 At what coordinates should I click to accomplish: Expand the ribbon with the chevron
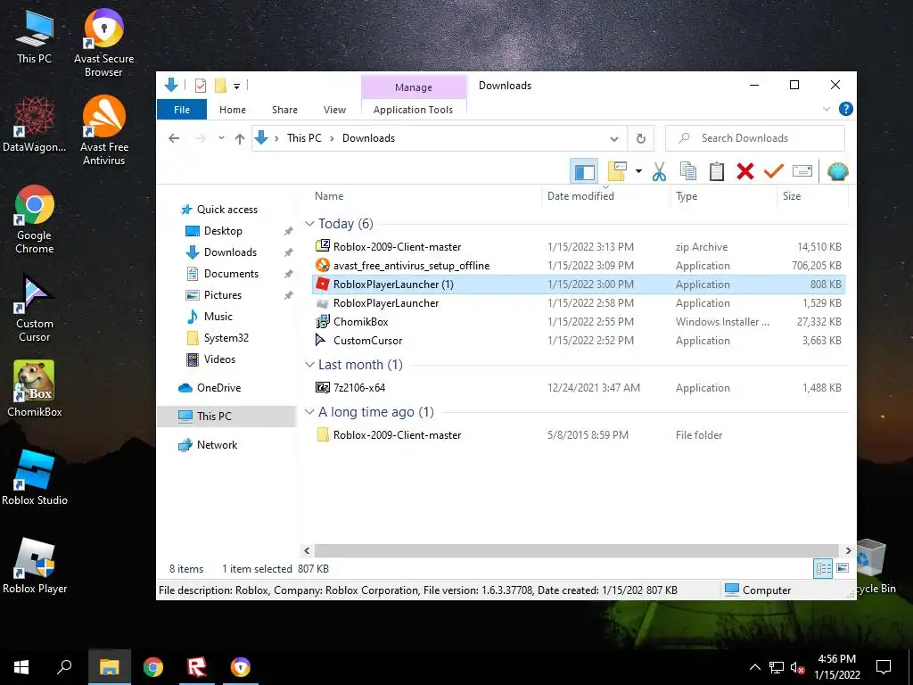pos(827,109)
